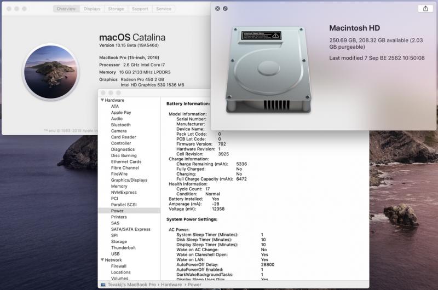Switch to the Overview tab
Image resolution: width=438 pixels, height=290 pixels.
tap(66, 9)
